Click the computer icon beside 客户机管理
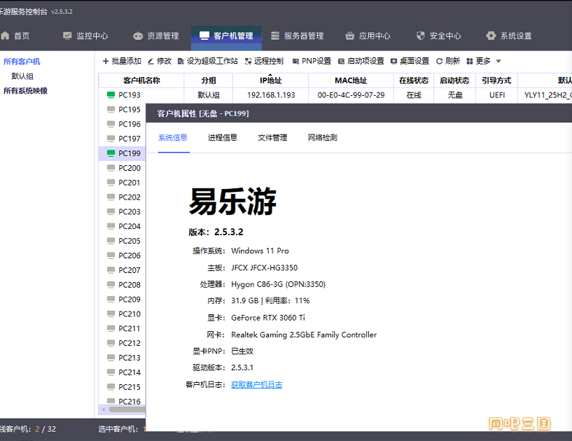Viewport: 572px width, 441px height. click(x=204, y=36)
